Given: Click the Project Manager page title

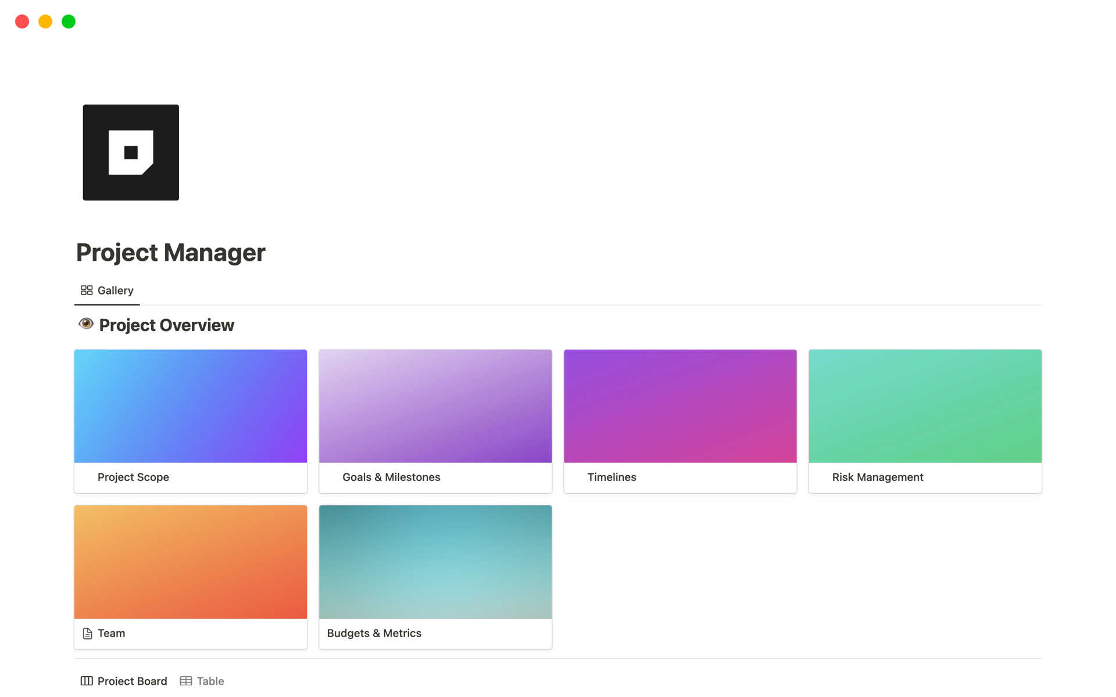Looking at the screenshot, I should click(170, 252).
